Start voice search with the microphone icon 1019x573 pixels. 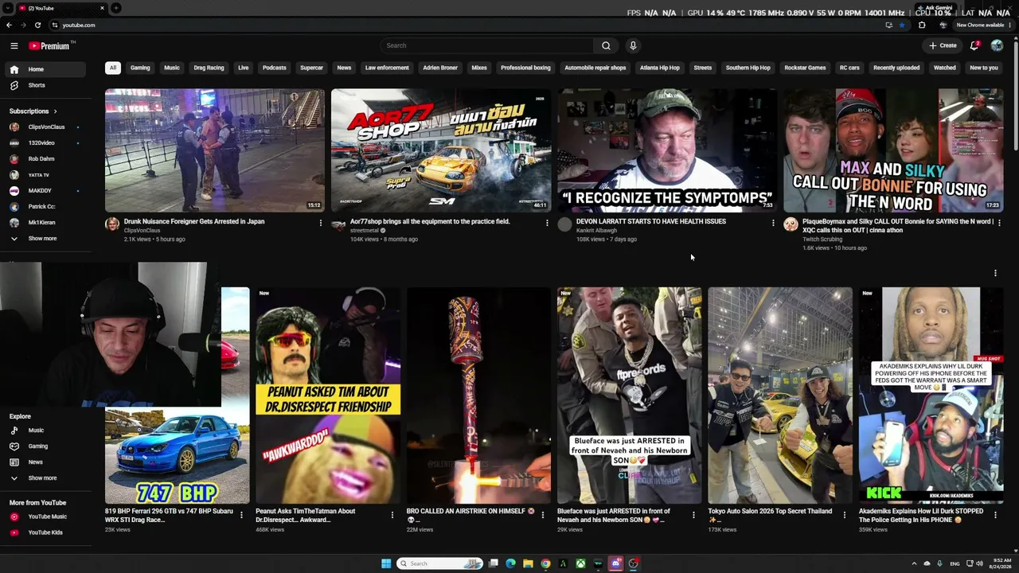[x=633, y=46]
